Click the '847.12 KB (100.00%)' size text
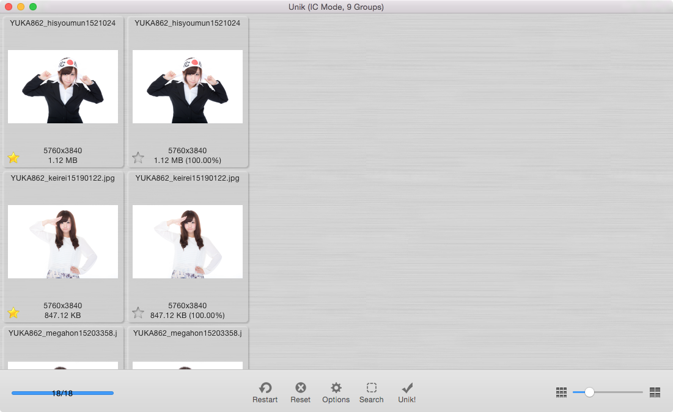Screen dimensions: 673x412 [x=188, y=316]
